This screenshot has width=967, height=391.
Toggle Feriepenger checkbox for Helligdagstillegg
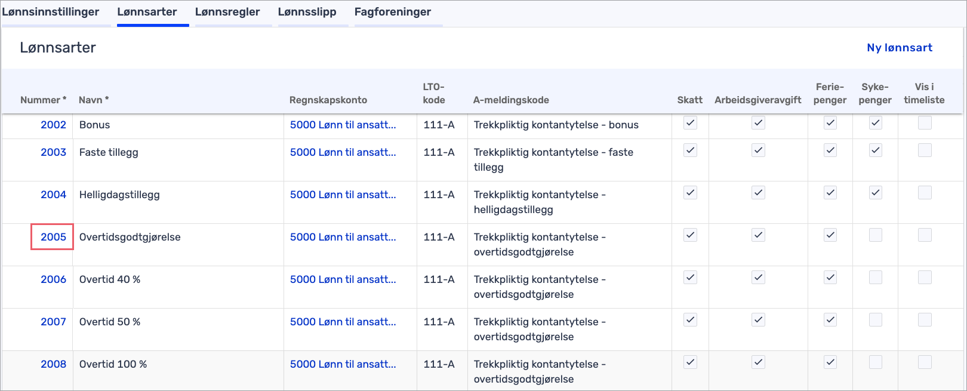coord(830,193)
